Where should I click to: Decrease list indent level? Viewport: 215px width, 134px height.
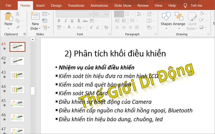[x=117, y=21]
